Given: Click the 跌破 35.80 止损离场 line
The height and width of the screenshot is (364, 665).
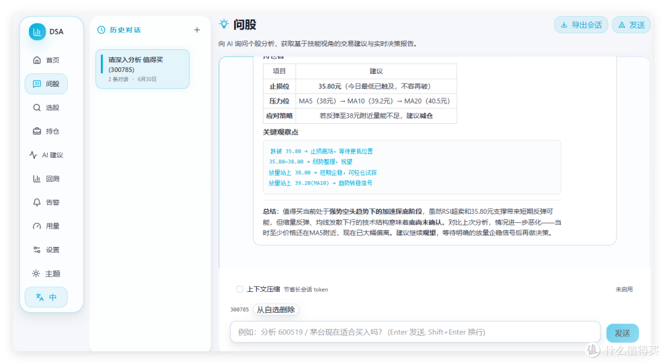Looking at the screenshot, I should pyautogui.click(x=321, y=152).
